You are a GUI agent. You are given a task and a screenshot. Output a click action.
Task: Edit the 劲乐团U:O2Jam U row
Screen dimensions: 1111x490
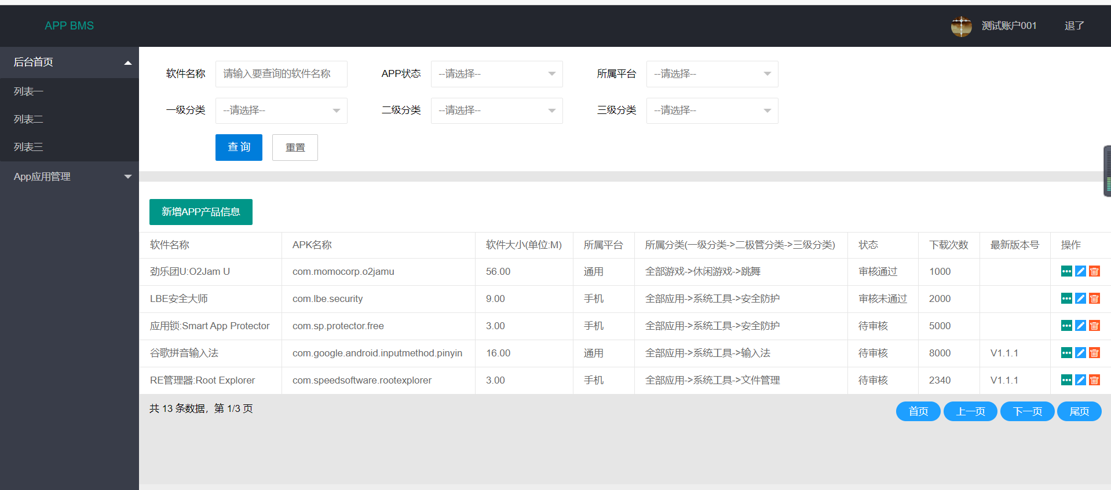coord(1080,271)
